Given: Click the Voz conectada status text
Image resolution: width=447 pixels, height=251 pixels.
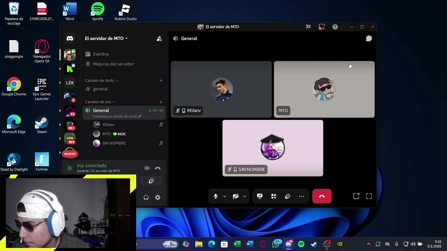Looking at the screenshot, I should [91, 166].
